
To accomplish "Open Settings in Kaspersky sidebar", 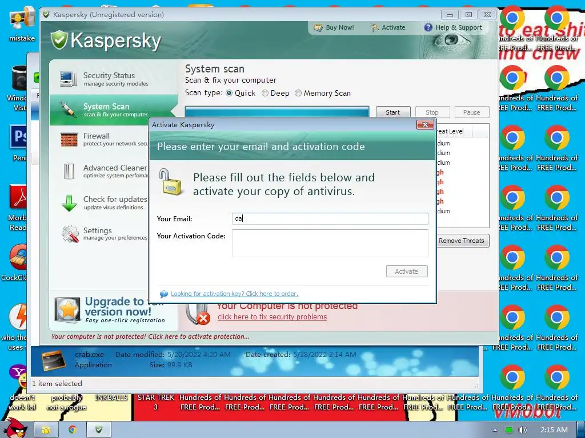I will coord(105,233).
